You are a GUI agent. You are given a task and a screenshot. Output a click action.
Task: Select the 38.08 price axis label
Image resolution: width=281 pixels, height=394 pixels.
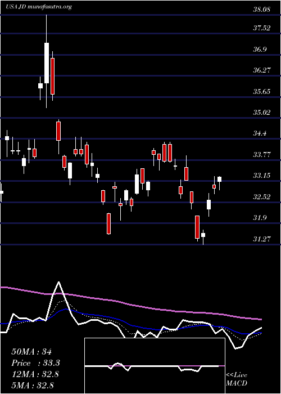click(261, 10)
